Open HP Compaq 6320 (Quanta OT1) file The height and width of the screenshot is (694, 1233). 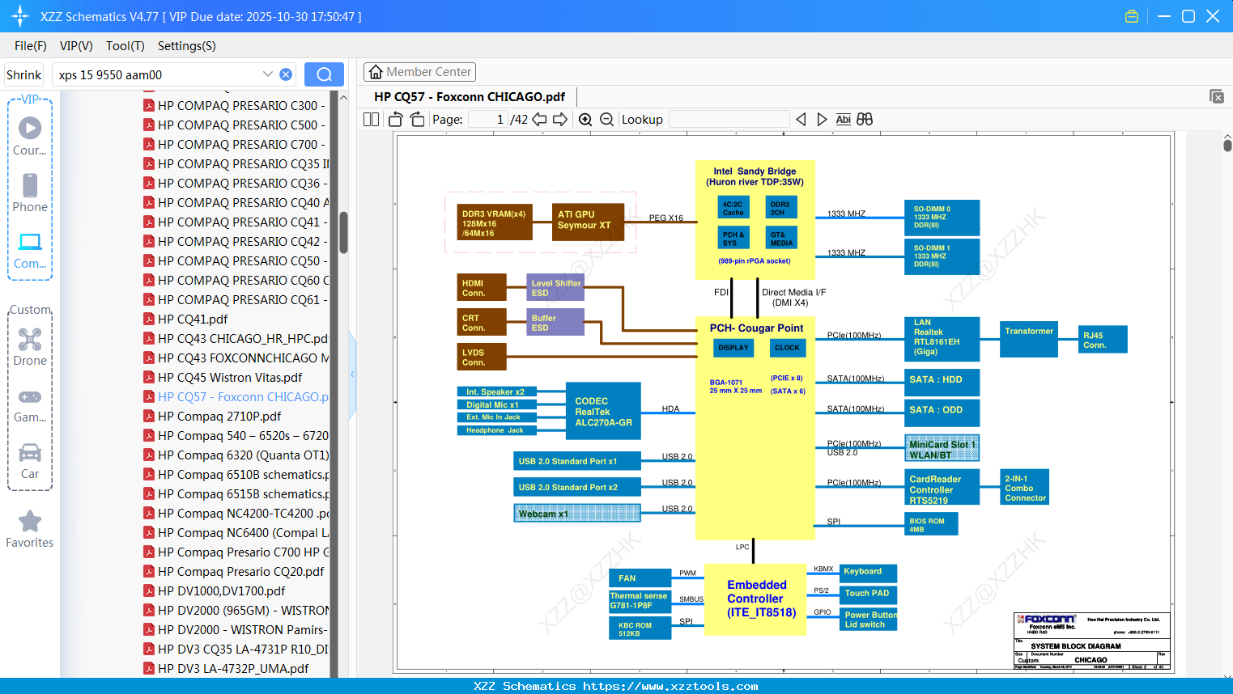(x=235, y=455)
